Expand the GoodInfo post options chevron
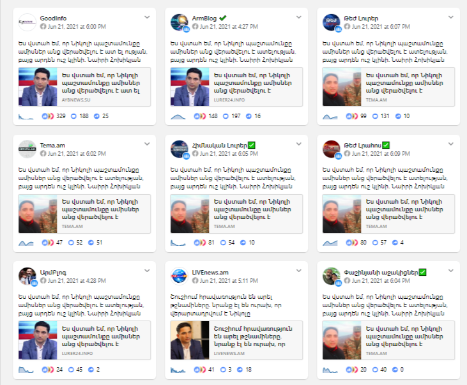This screenshot has width=467, height=385. 147,17
